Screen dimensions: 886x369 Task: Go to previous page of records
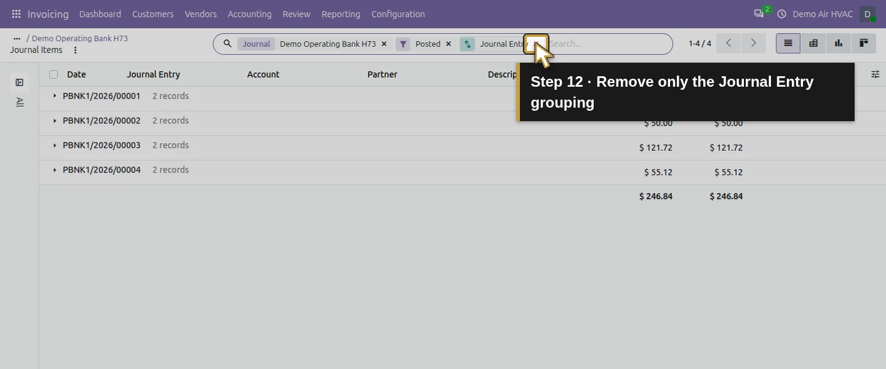[x=728, y=43]
